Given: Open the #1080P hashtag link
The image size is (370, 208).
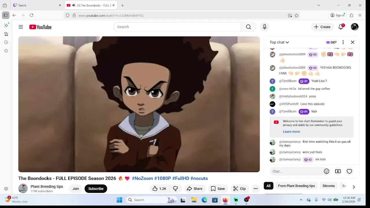Looking at the screenshot, I should click(163, 179).
